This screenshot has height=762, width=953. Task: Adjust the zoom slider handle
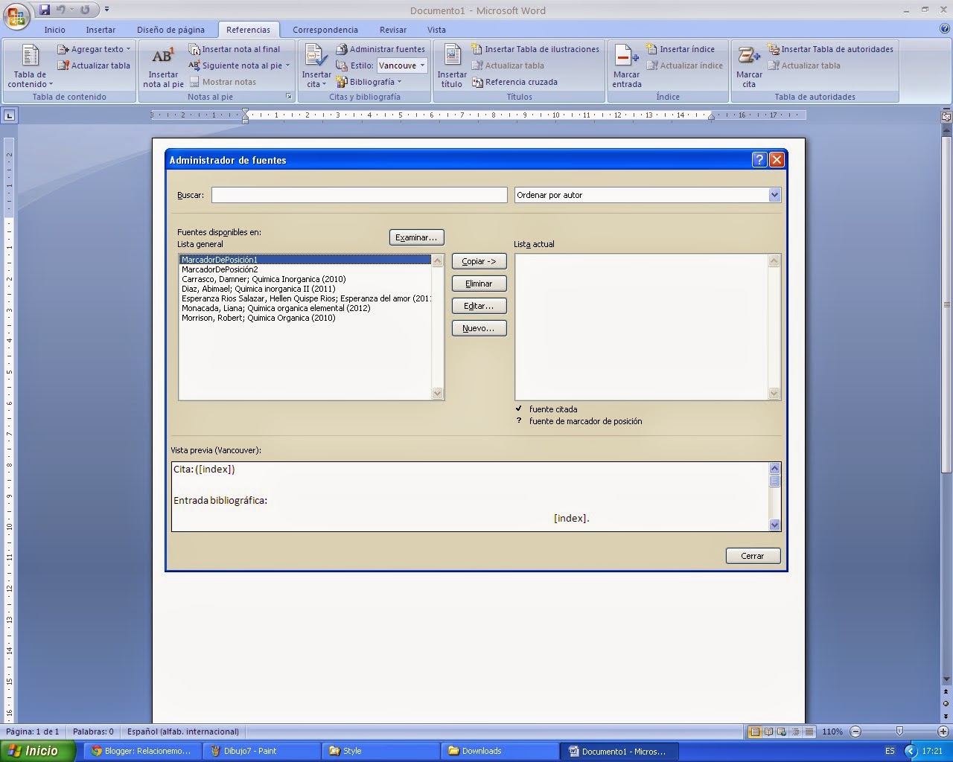(899, 731)
